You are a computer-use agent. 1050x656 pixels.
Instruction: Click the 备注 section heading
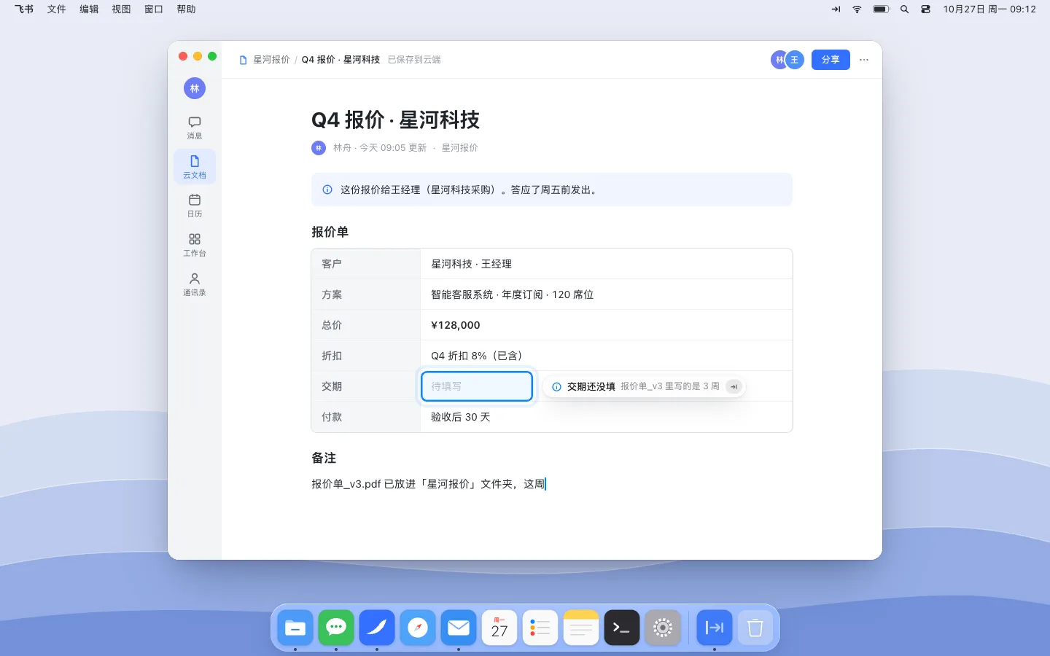click(x=324, y=458)
